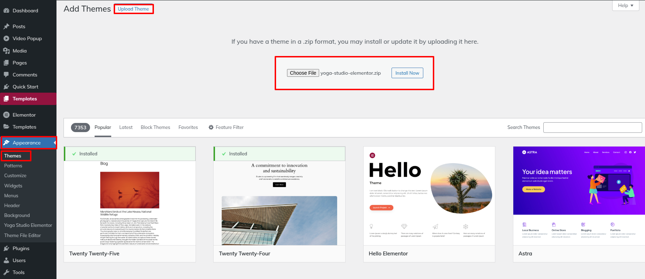Click the Add Themes page heading

click(x=87, y=9)
